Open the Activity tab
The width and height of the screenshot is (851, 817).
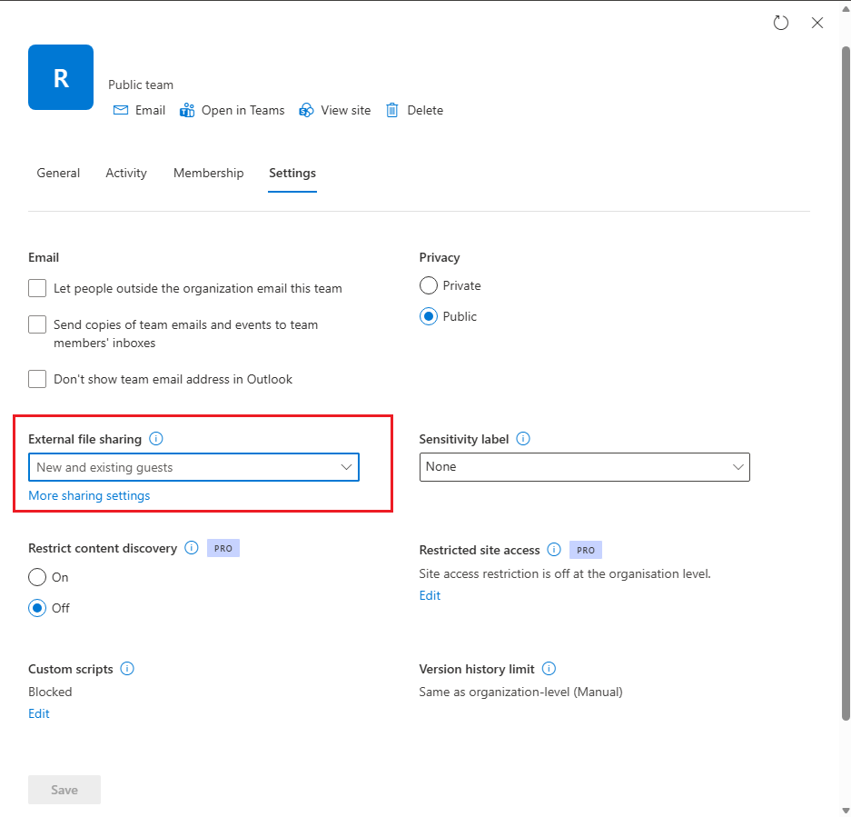click(x=126, y=173)
